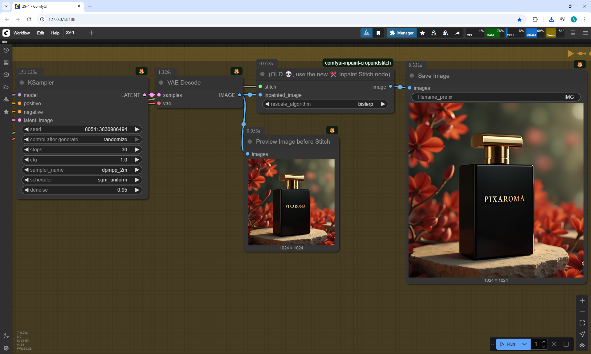591x354 pixels.
Task: Click the fox badge on VAE Decode node
Action: (236, 71)
